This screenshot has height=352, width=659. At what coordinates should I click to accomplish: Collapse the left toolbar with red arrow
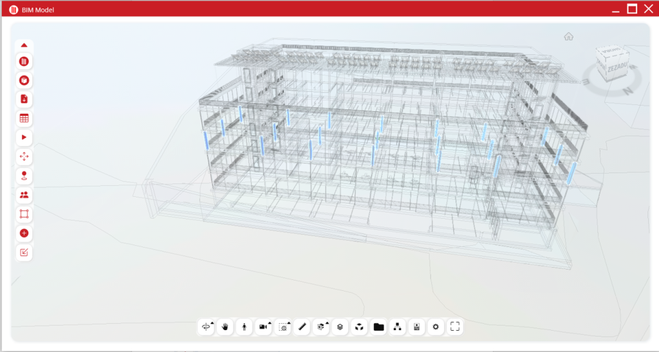(24, 45)
